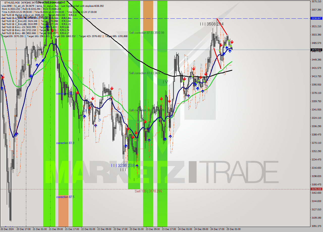Click the 3521.210 price axis label
The image size is (323, 232).
pyautogui.click(x=316, y=26)
